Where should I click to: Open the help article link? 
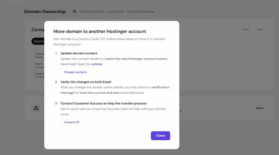(x=97, y=64)
